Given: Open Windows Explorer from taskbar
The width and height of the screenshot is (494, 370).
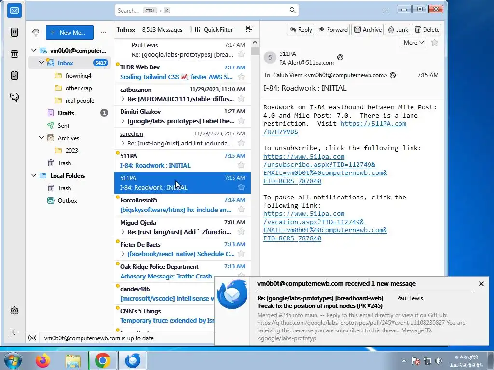Looking at the screenshot, I should tap(73, 360).
